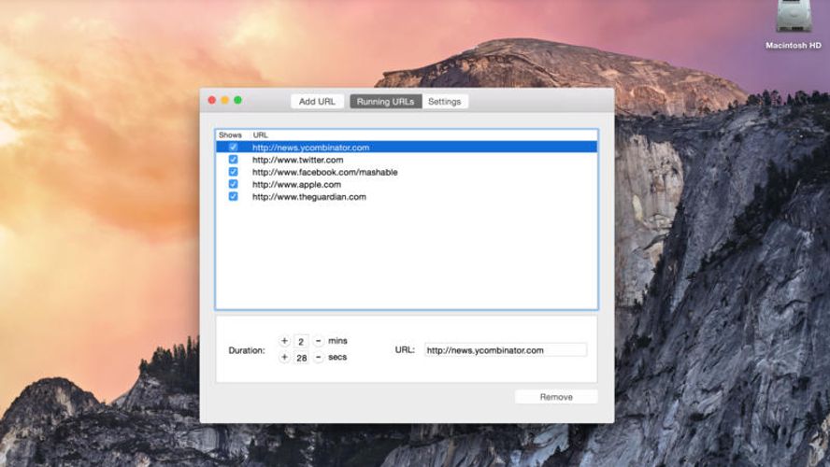Close the window with the red button

pyautogui.click(x=212, y=100)
